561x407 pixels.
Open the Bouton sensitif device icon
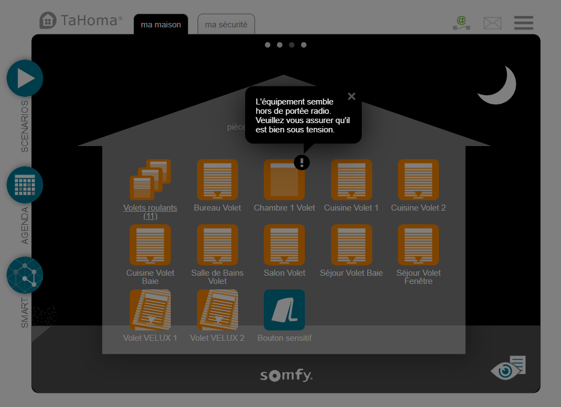click(284, 310)
